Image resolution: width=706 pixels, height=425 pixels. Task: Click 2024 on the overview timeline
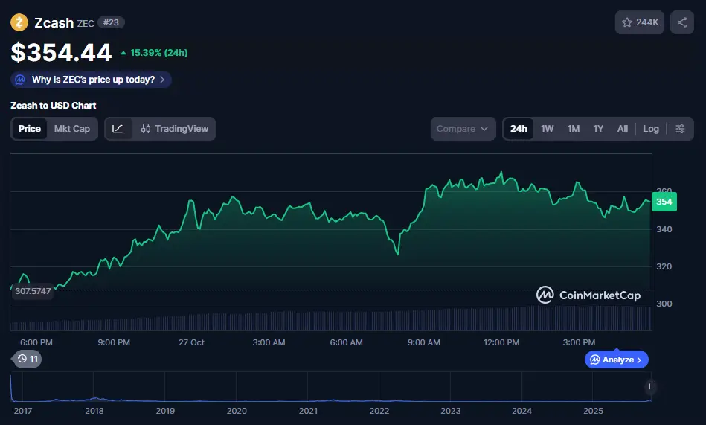(522, 411)
